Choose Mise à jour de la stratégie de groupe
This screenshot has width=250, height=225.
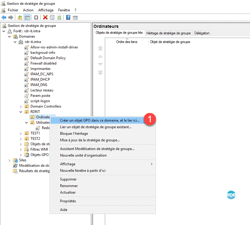click(x=103, y=140)
